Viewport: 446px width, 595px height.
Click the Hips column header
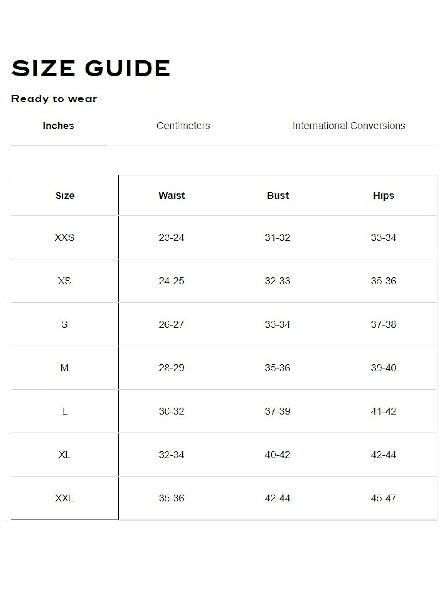tap(383, 195)
